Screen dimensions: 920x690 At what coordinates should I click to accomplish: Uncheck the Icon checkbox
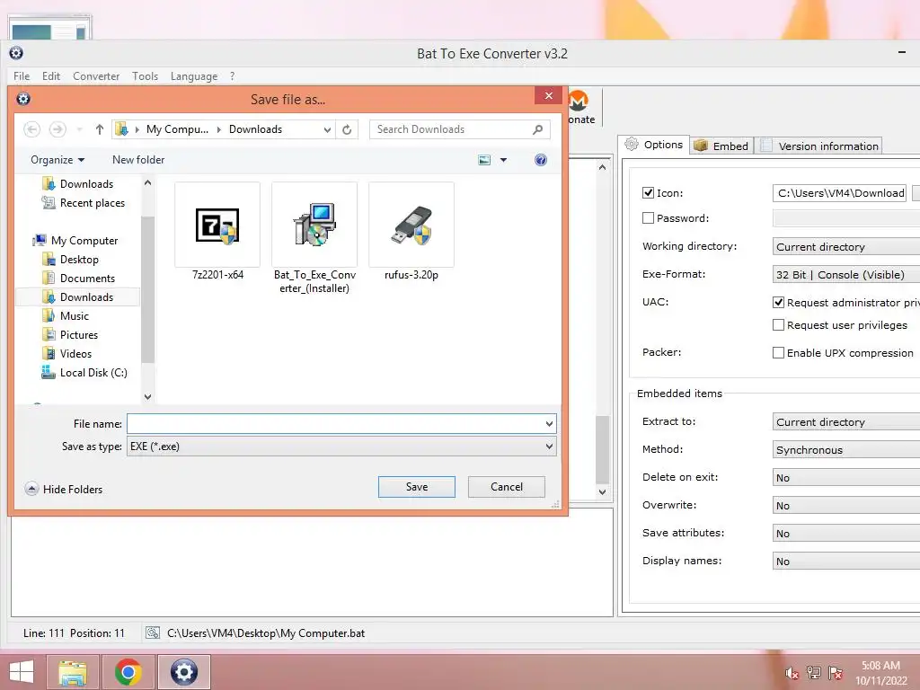pos(648,193)
